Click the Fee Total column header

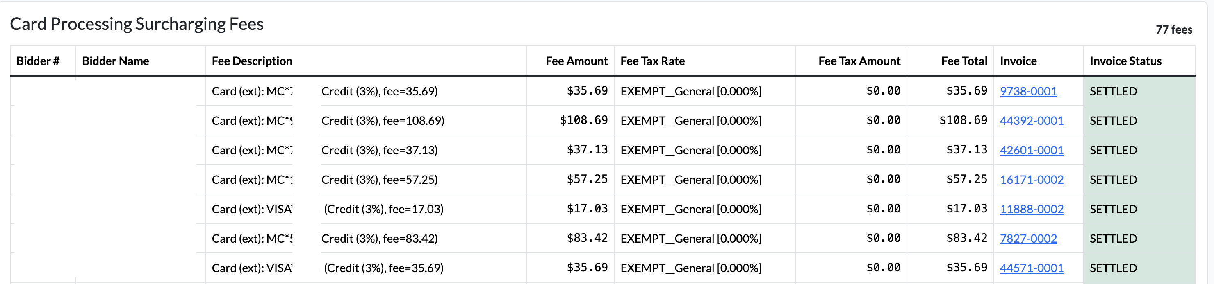tap(964, 61)
